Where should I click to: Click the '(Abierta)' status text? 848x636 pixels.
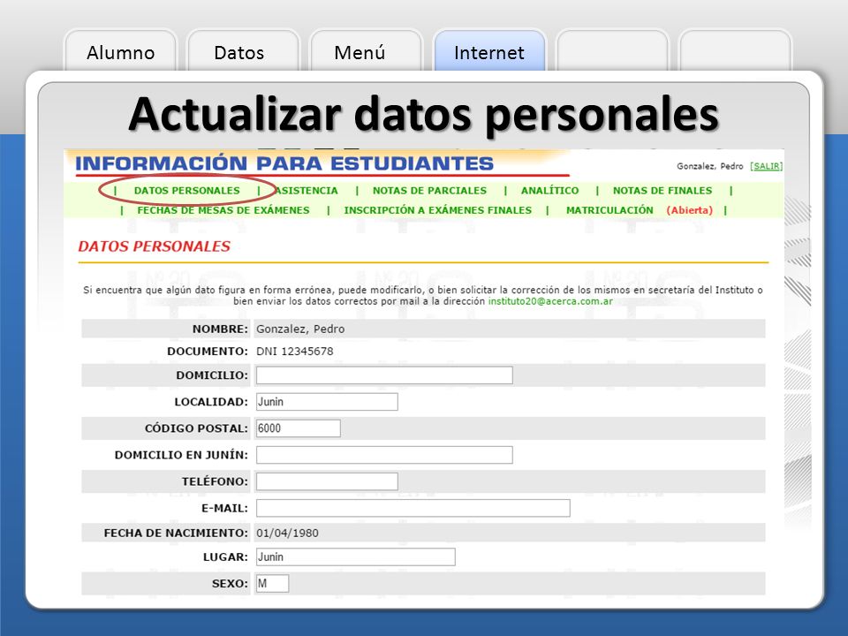[x=689, y=210]
